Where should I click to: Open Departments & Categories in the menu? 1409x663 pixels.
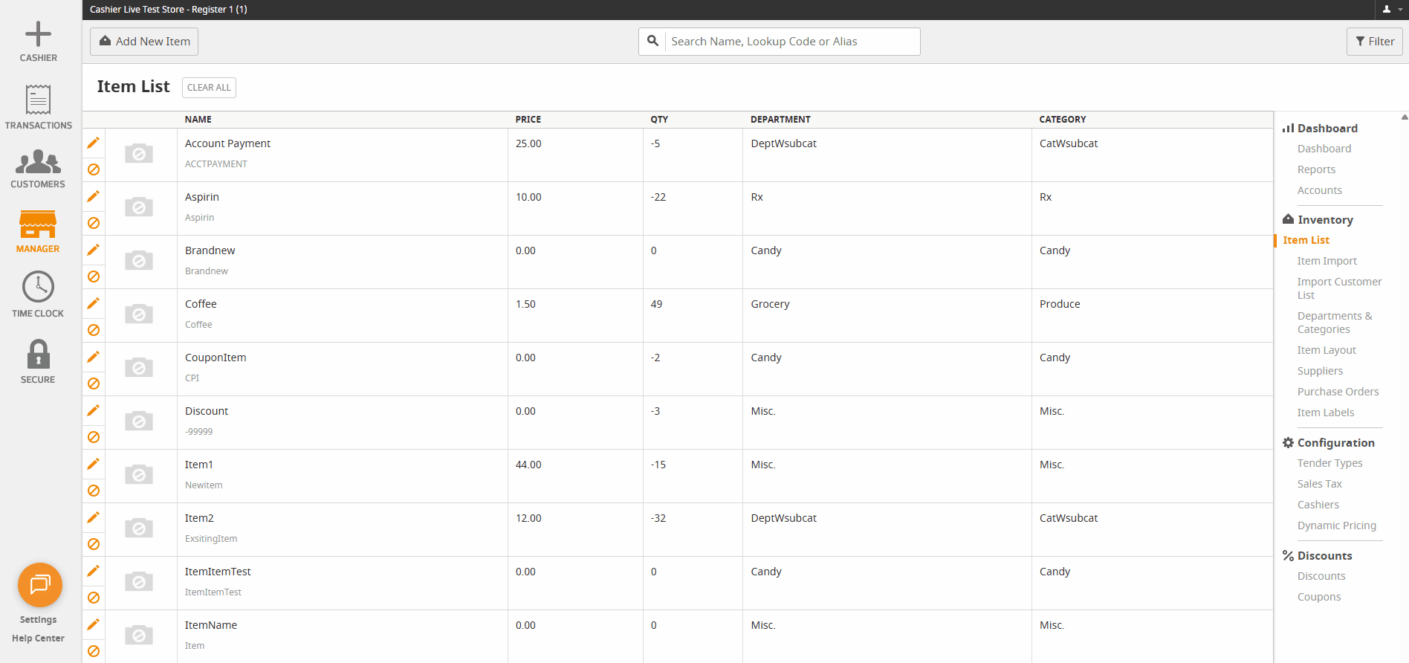coord(1334,323)
